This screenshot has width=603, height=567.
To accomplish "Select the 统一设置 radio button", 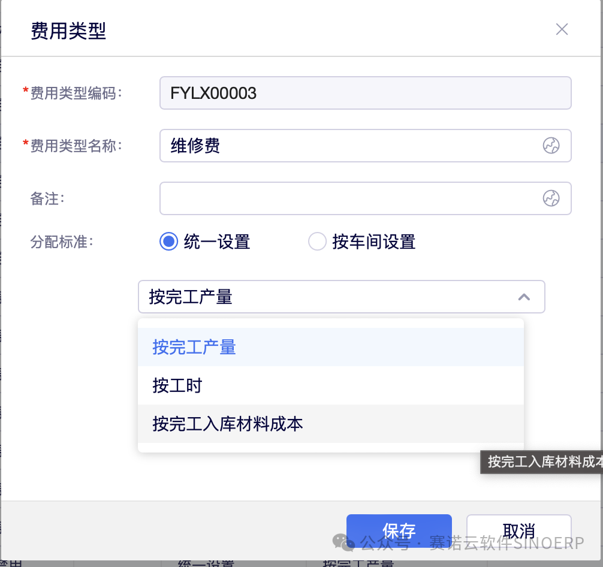I will 170,242.
